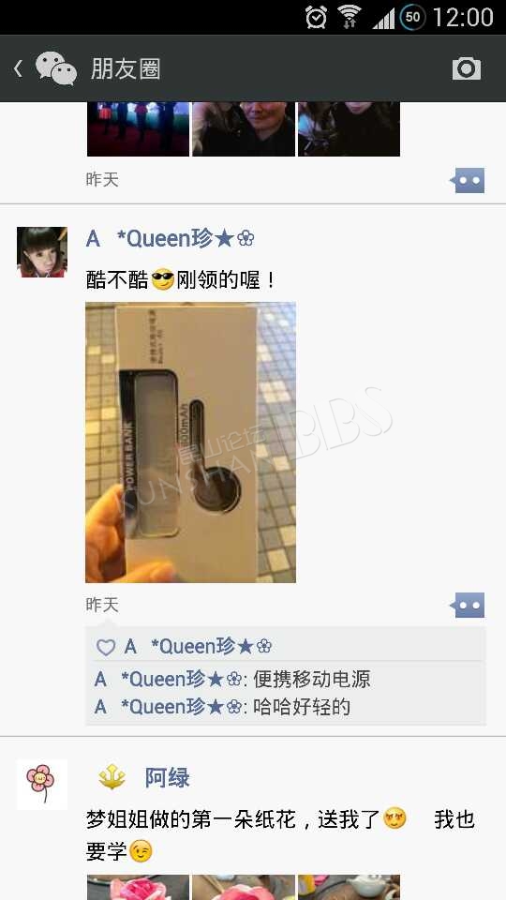Tap the heart like icon in comments
Image resolution: width=506 pixels, height=900 pixels.
(106, 648)
